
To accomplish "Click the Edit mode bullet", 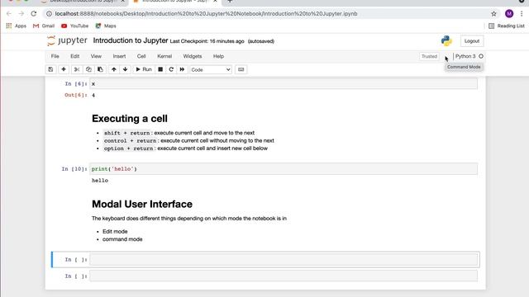I will click(x=115, y=231).
